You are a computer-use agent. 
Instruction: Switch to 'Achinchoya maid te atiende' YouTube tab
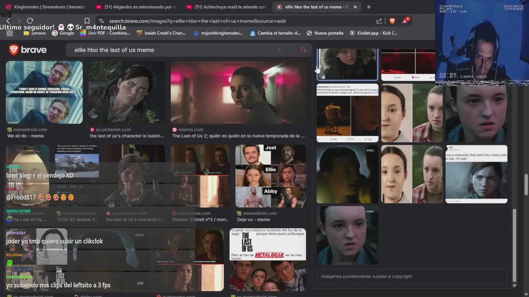226,7
